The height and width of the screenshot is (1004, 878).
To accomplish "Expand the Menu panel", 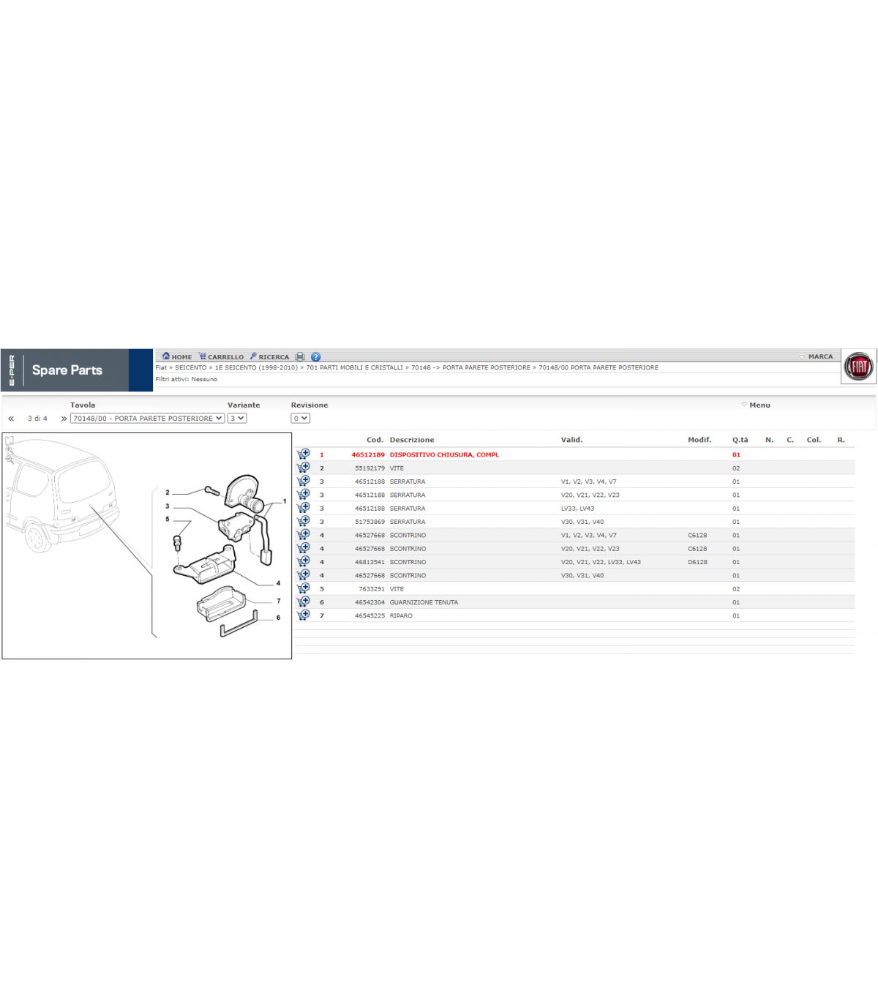I will (756, 405).
